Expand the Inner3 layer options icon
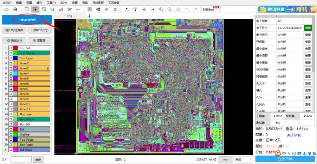317x164 pixels. 48,69
